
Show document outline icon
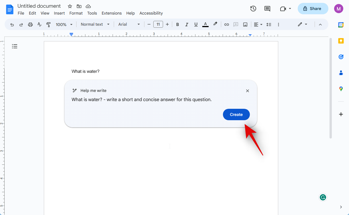point(15,46)
